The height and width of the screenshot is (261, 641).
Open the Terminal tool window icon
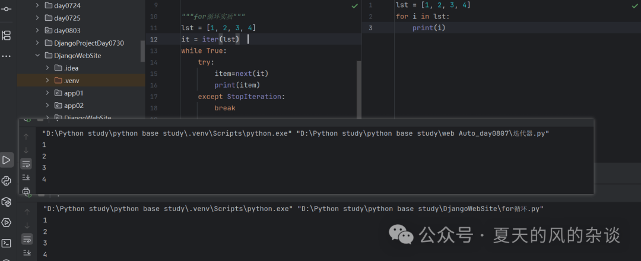click(6, 243)
